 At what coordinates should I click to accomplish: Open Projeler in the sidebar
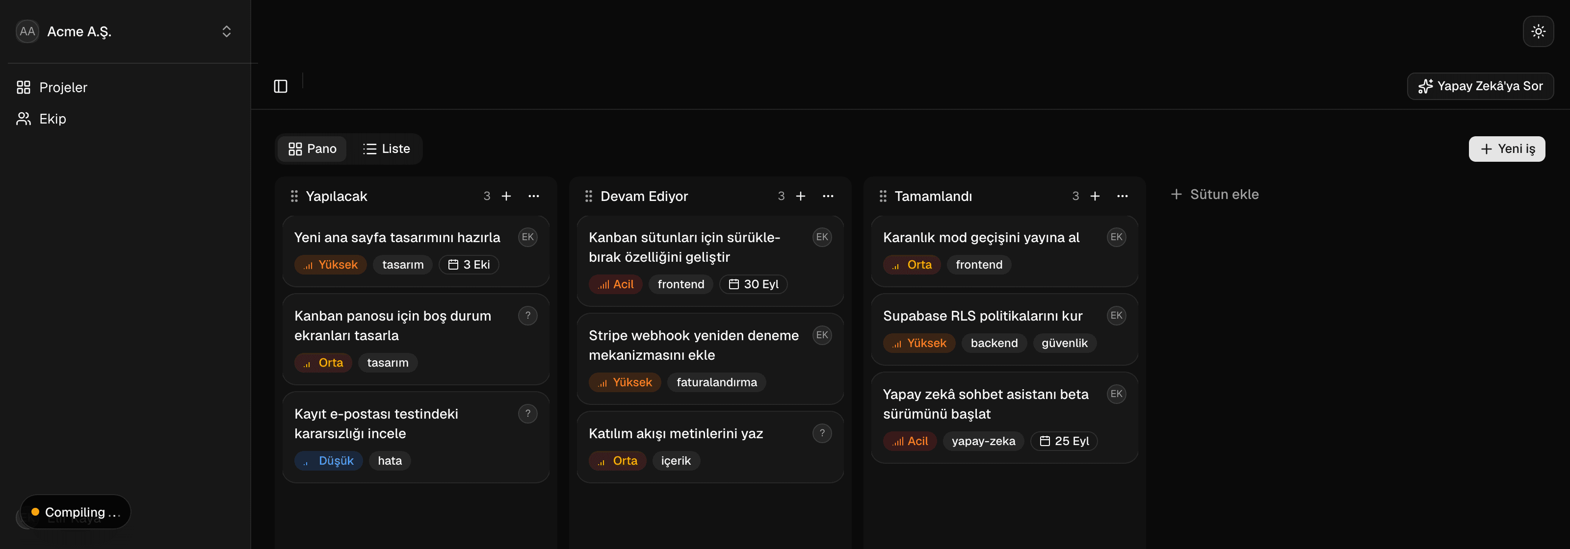(x=125, y=87)
